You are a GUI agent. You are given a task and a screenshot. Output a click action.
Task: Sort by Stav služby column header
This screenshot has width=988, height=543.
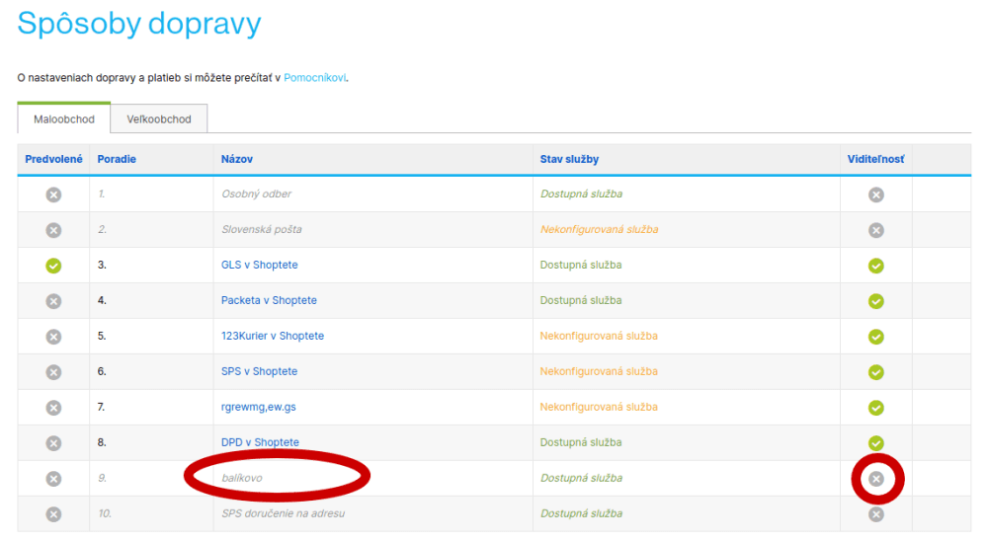click(x=569, y=159)
